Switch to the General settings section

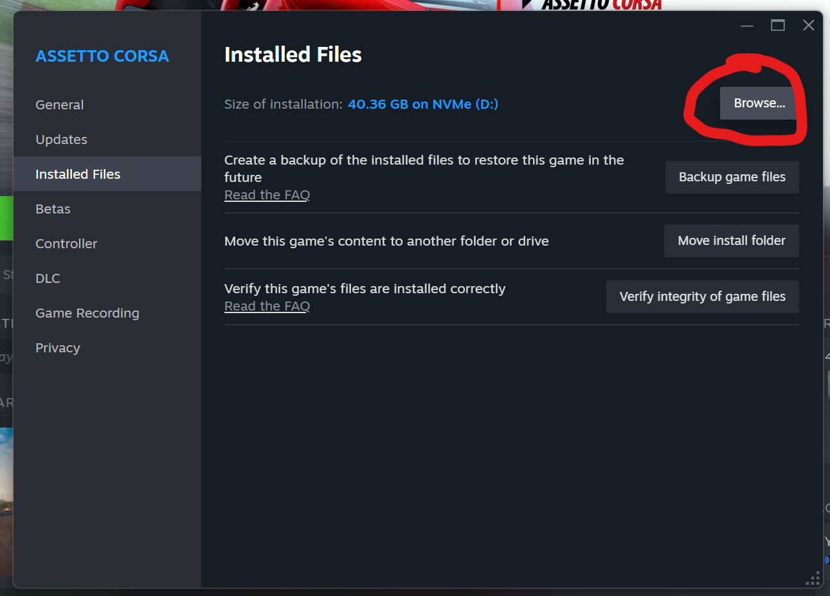point(59,104)
